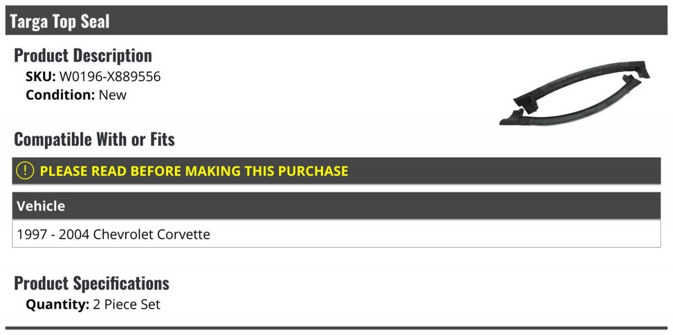673x335 pixels.
Task: Select the Product Description heading
Action: 83,55
